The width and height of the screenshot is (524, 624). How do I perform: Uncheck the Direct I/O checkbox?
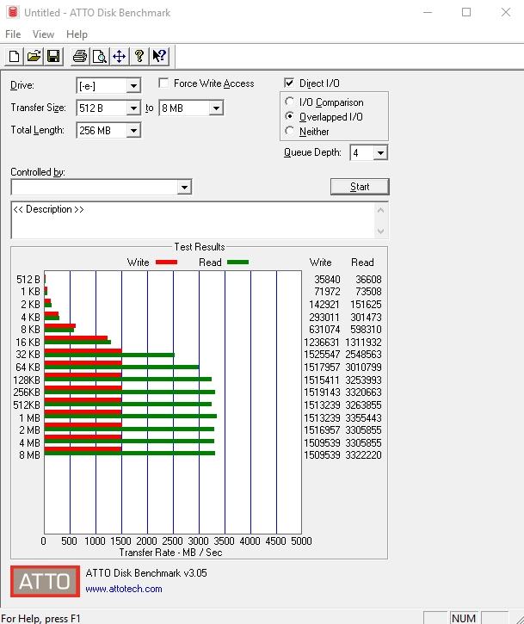tap(289, 83)
